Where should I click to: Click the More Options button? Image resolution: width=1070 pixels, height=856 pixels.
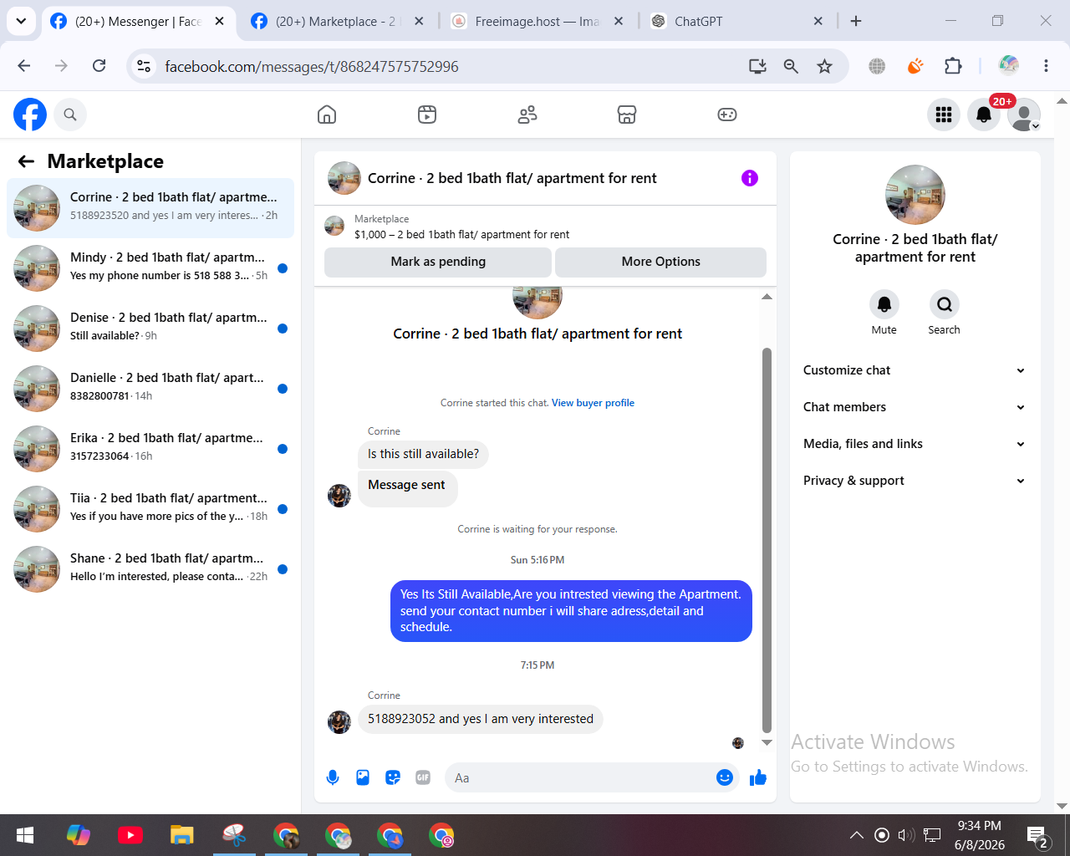click(661, 262)
